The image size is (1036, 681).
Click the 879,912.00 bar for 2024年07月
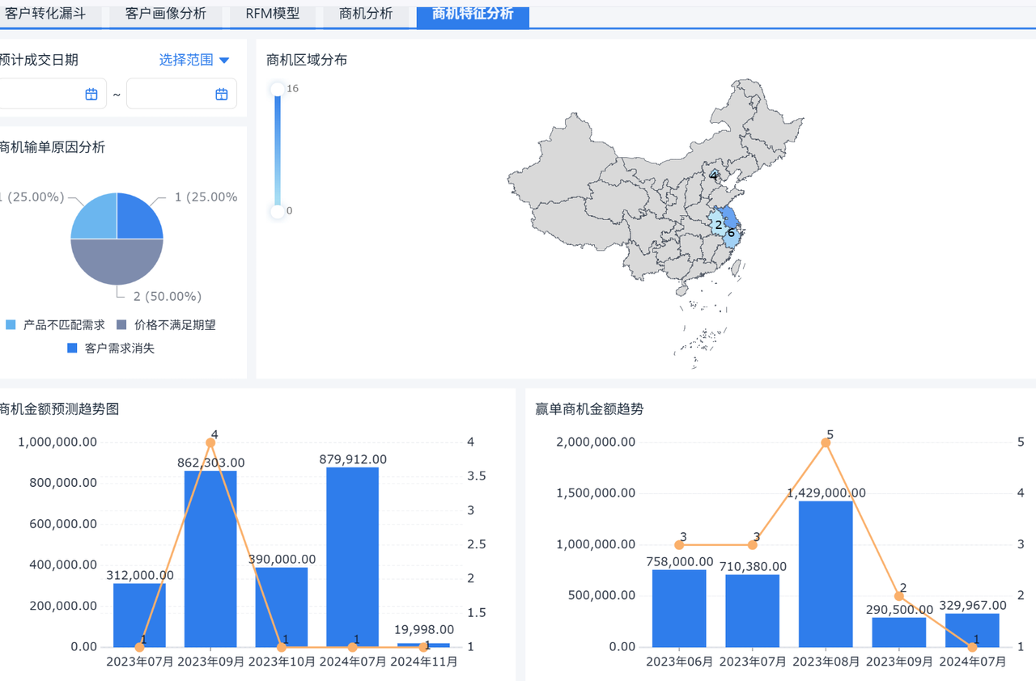pos(352,557)
